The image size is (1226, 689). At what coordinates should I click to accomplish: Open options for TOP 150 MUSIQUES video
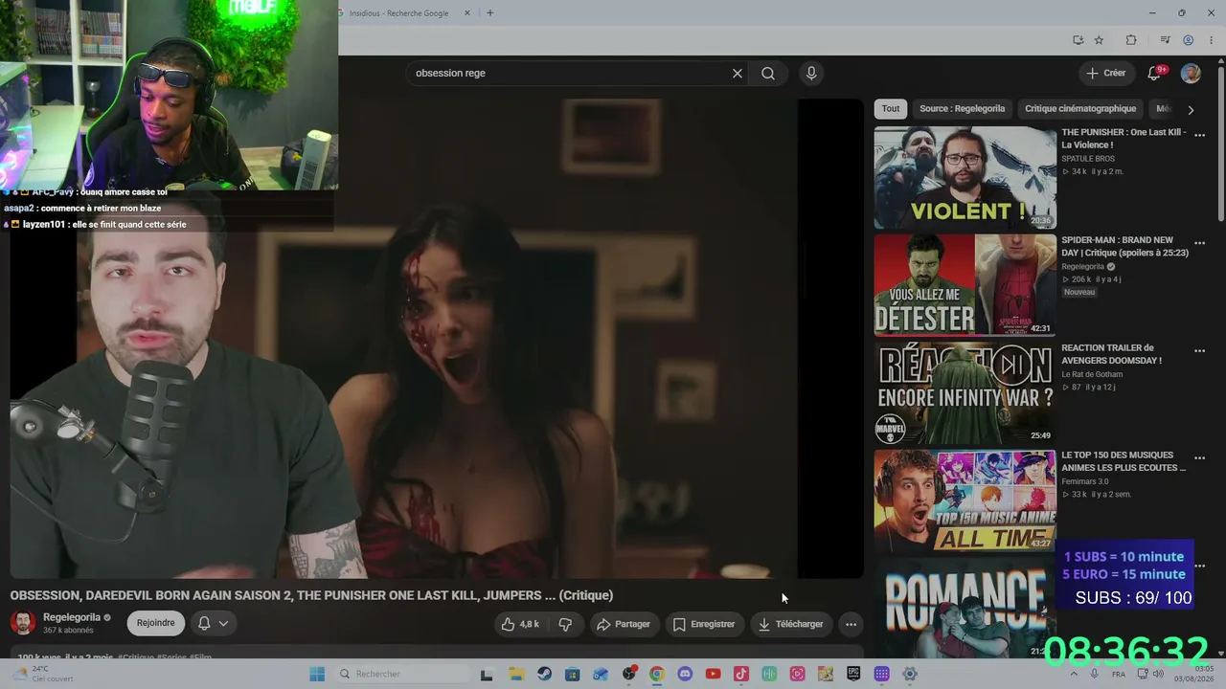pos(1199,459)
